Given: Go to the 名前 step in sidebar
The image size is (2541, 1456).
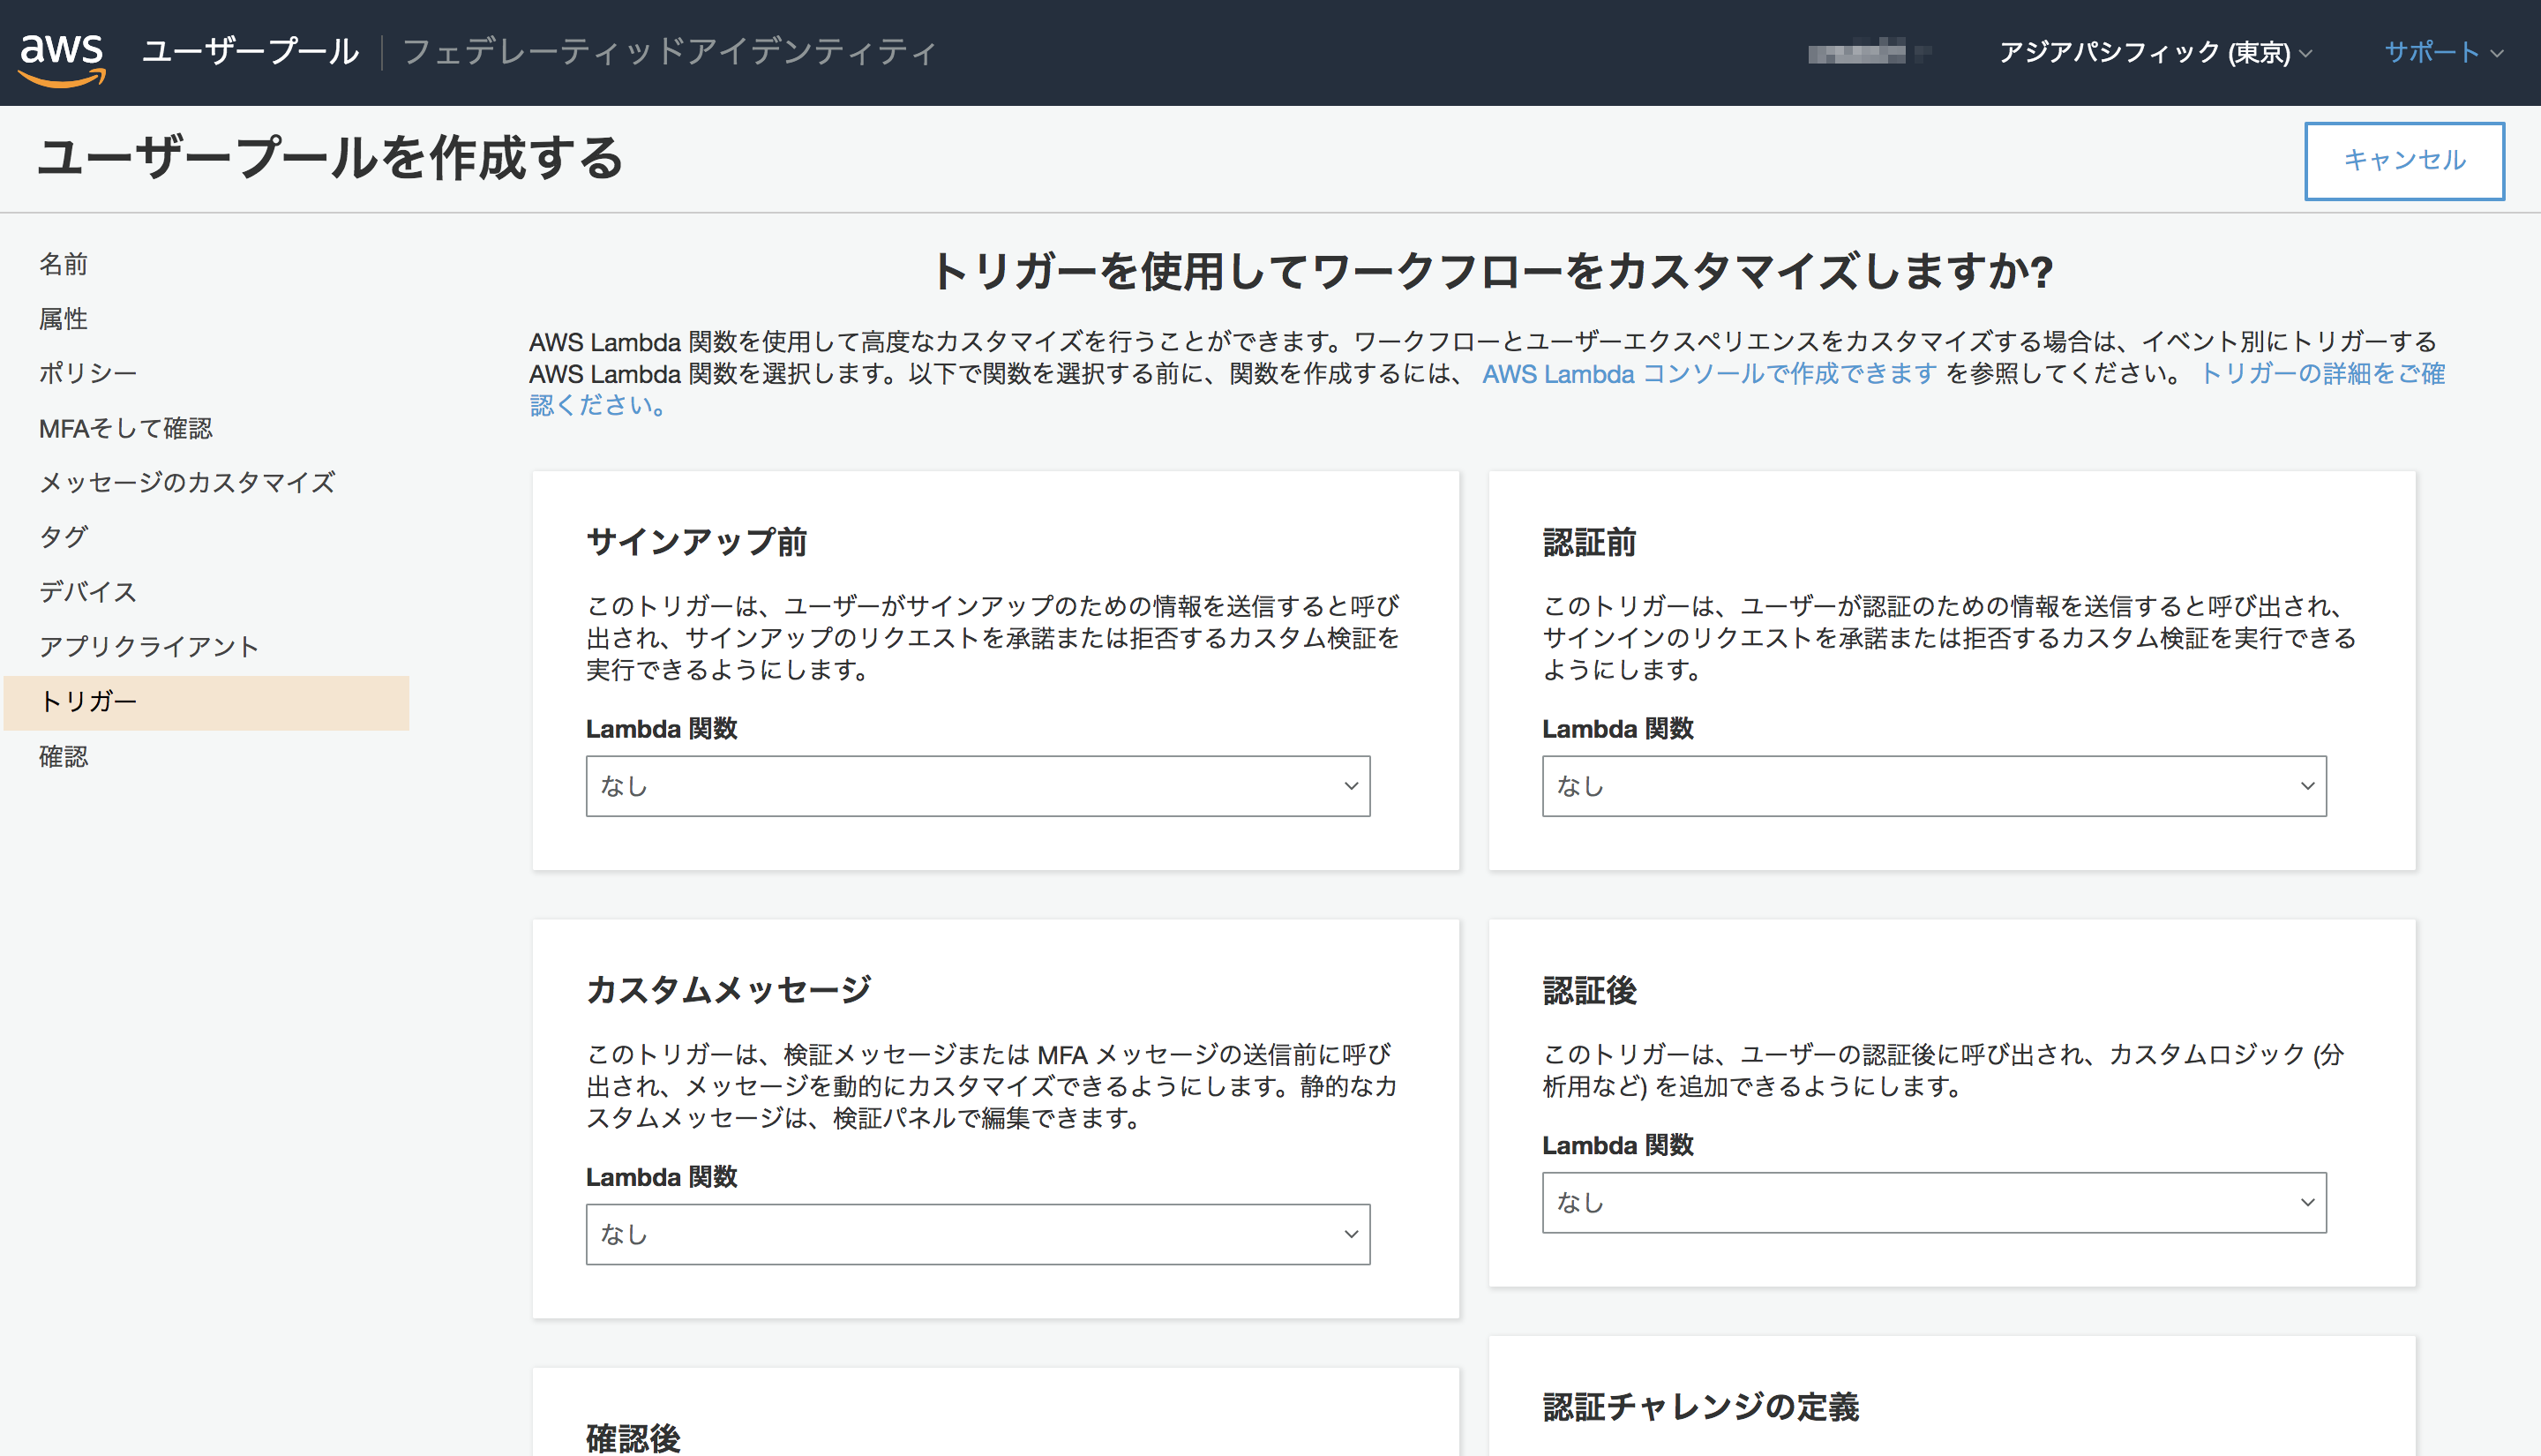Looking at the screenshot, I should tap(63, 264).
